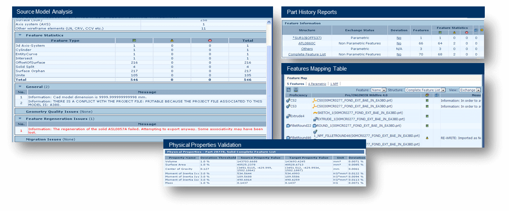Click the red regeneration failed message
This screenshot has height=211, width=509.
tap(146, 131)
